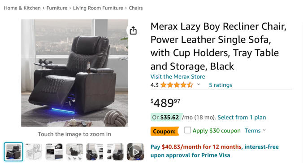Open the 5 ratings link
Viewport: 303px width, 163px height.
coord(221,85)
